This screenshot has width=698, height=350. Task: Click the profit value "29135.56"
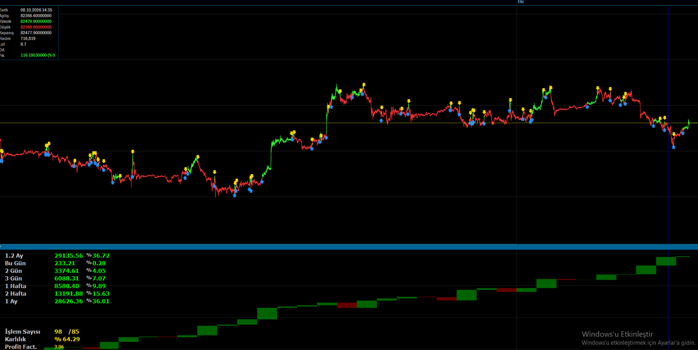(69, 255)
